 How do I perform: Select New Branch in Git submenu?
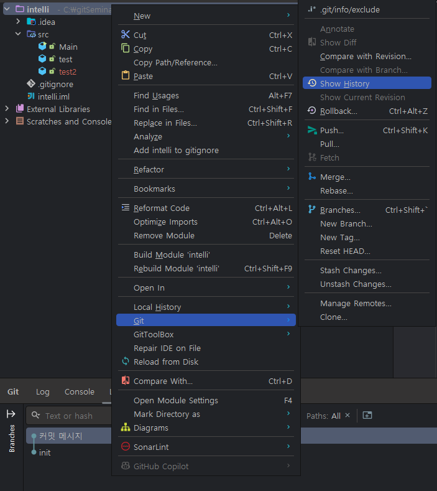(x=367, y=223)
